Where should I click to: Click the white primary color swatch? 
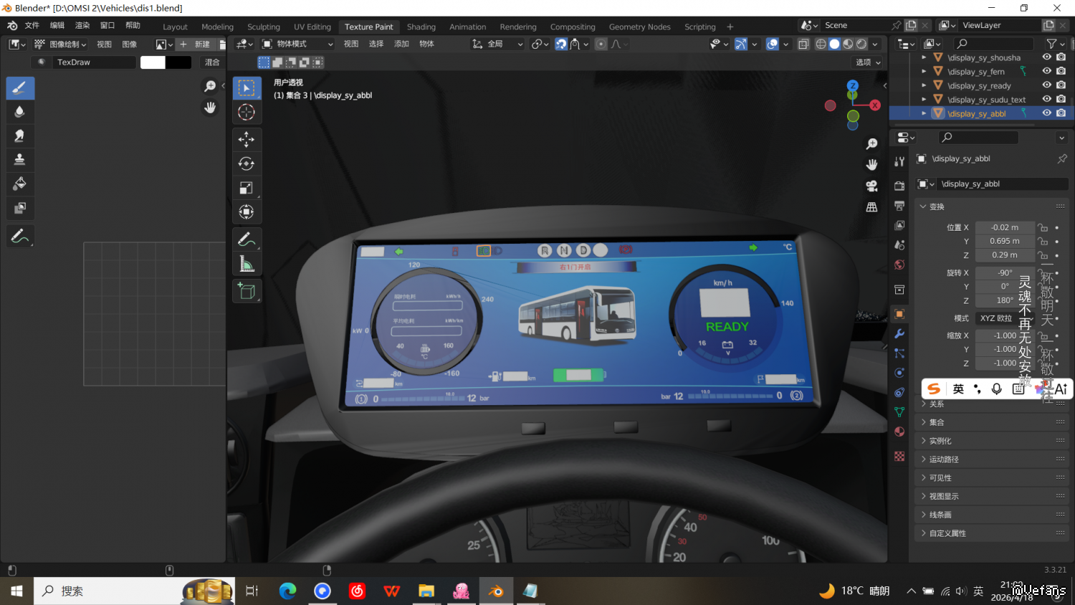pyautogui.click(x=153, y=62)
